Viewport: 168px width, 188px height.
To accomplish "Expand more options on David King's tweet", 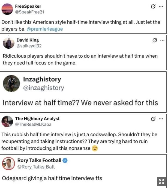I will coord(162,40).
